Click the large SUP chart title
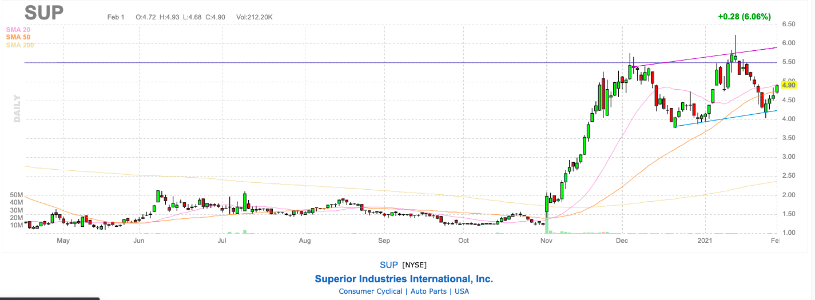 [x=44, y=13]
